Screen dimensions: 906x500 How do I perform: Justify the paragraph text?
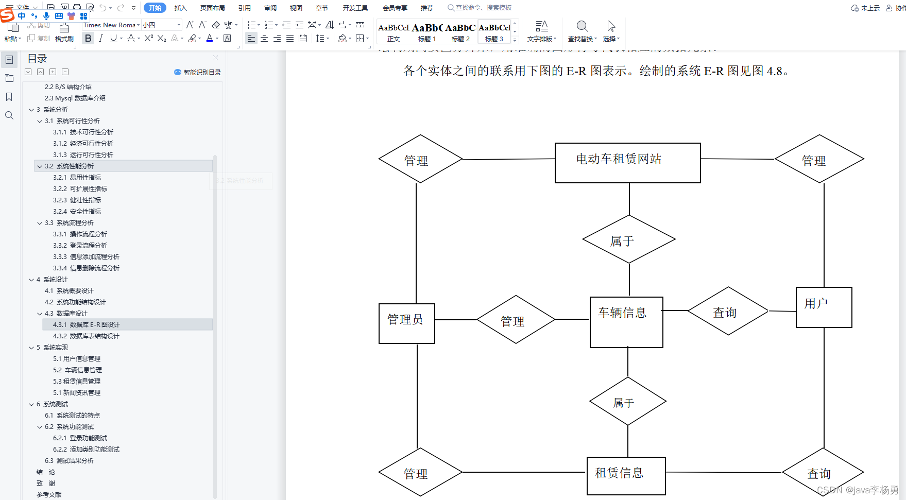click(x=290, y=38)
